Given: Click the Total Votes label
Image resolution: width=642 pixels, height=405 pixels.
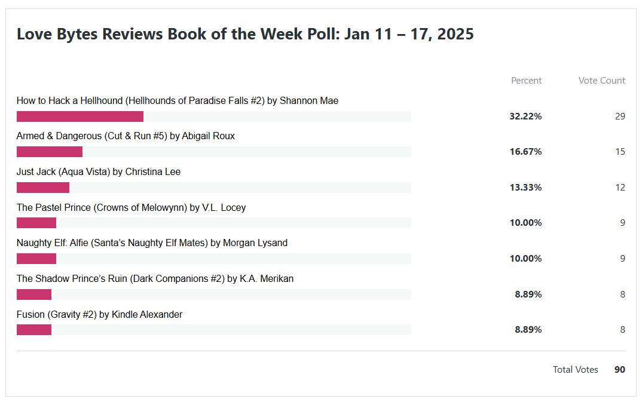Looking at the screenshot, I should [575, 370].
